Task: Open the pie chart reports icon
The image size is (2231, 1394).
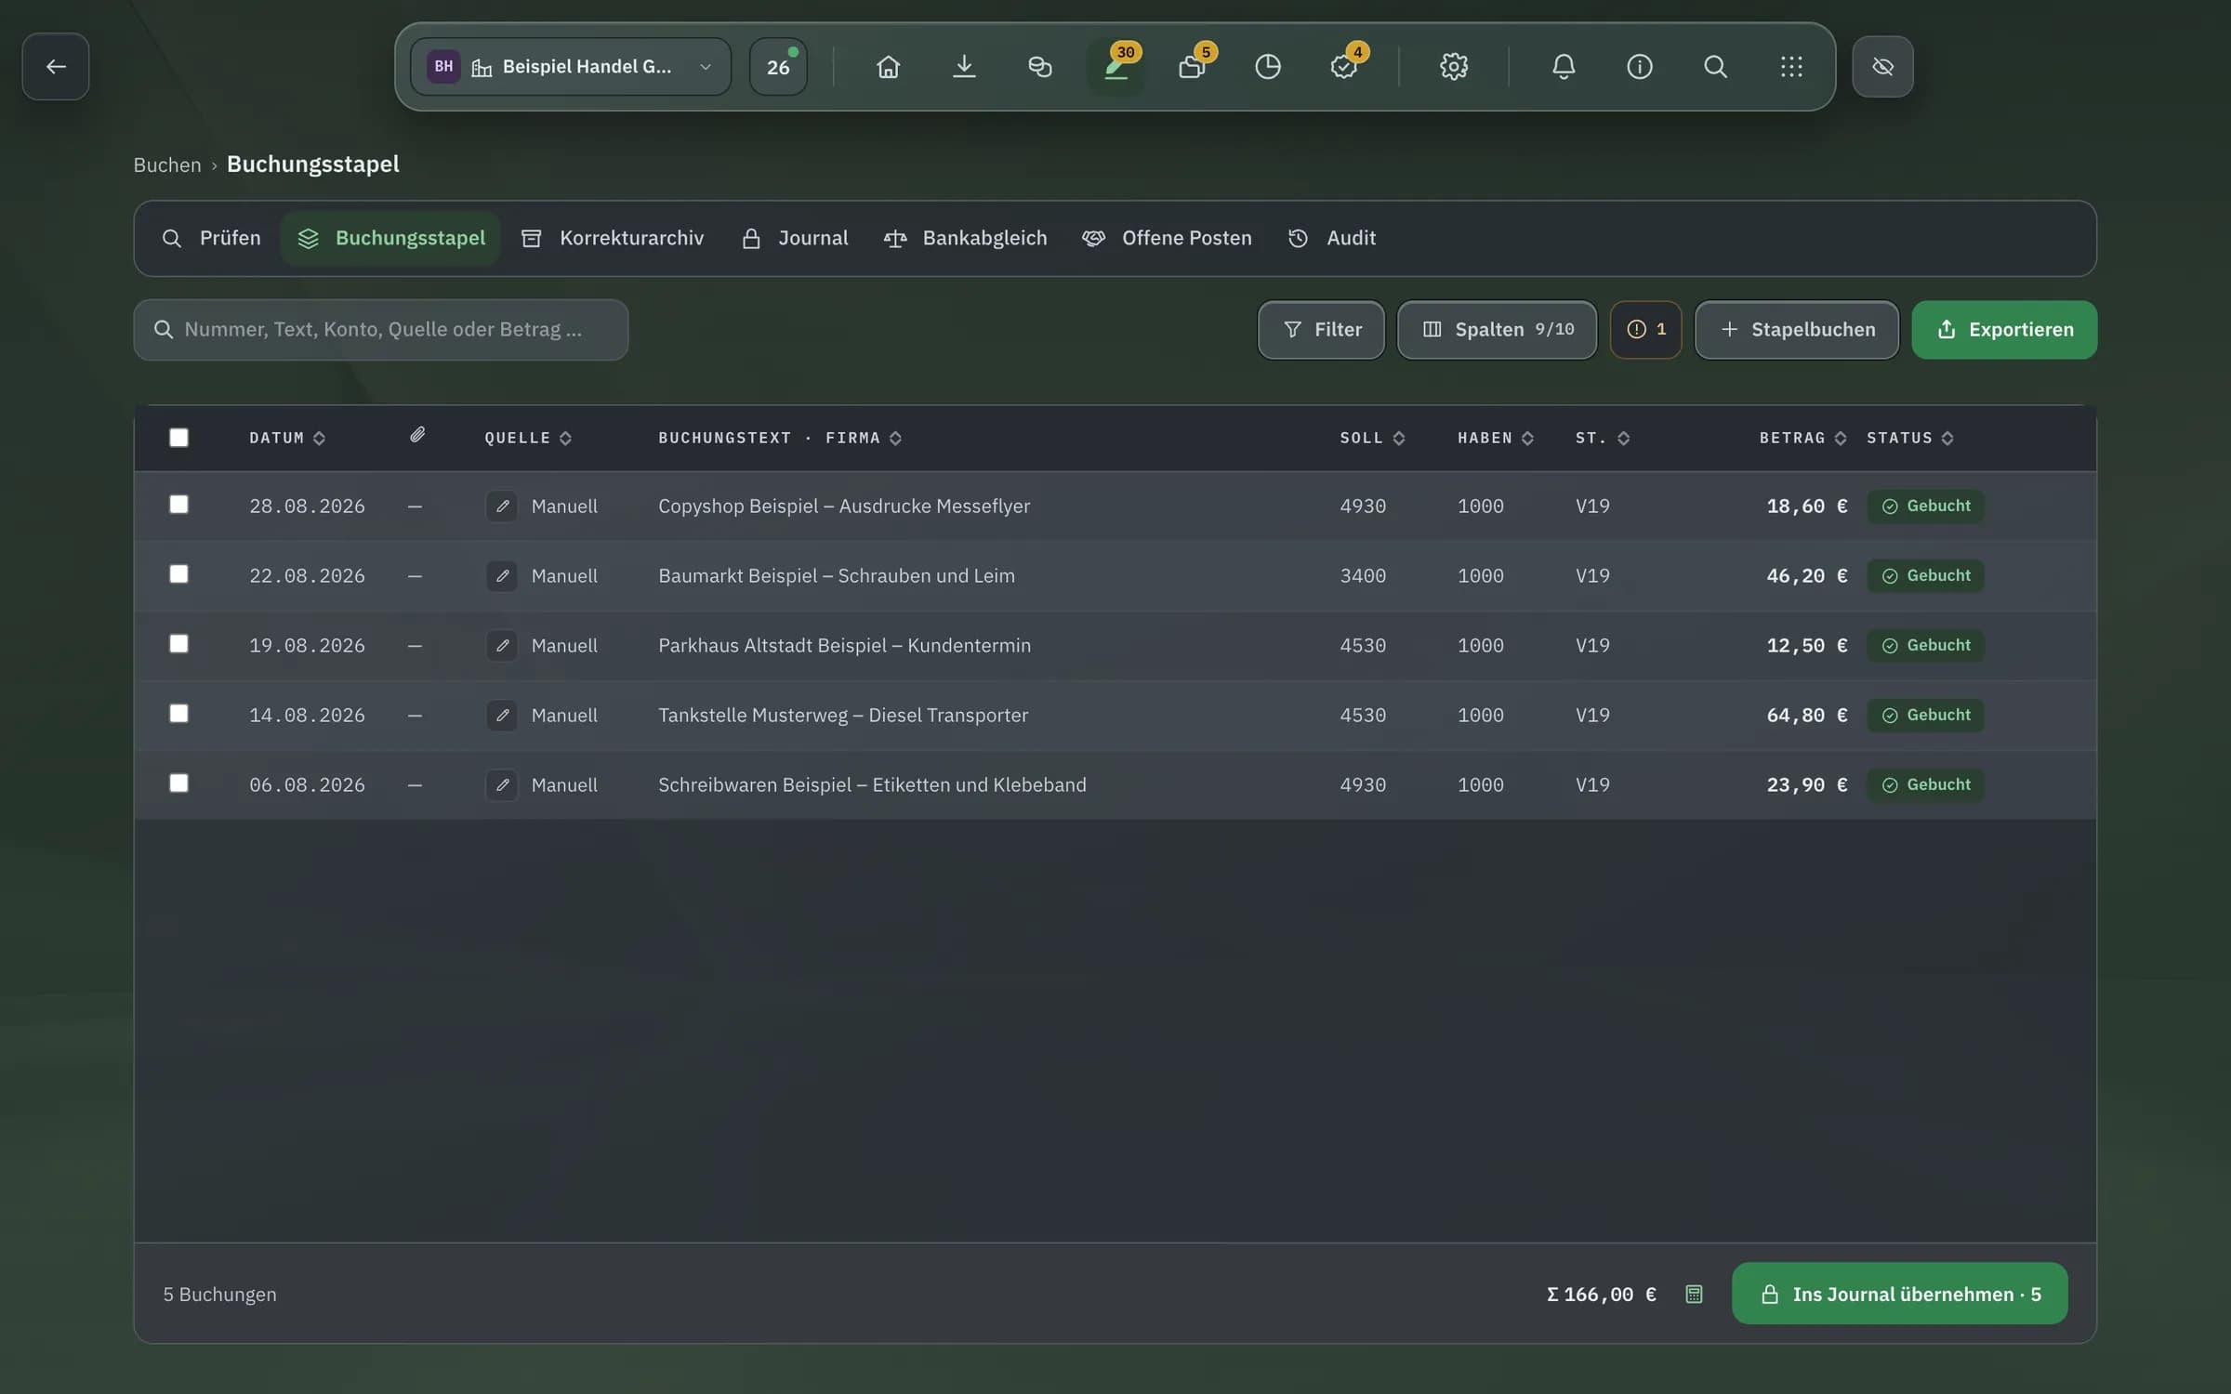Action: click(x=1267, y=67)
